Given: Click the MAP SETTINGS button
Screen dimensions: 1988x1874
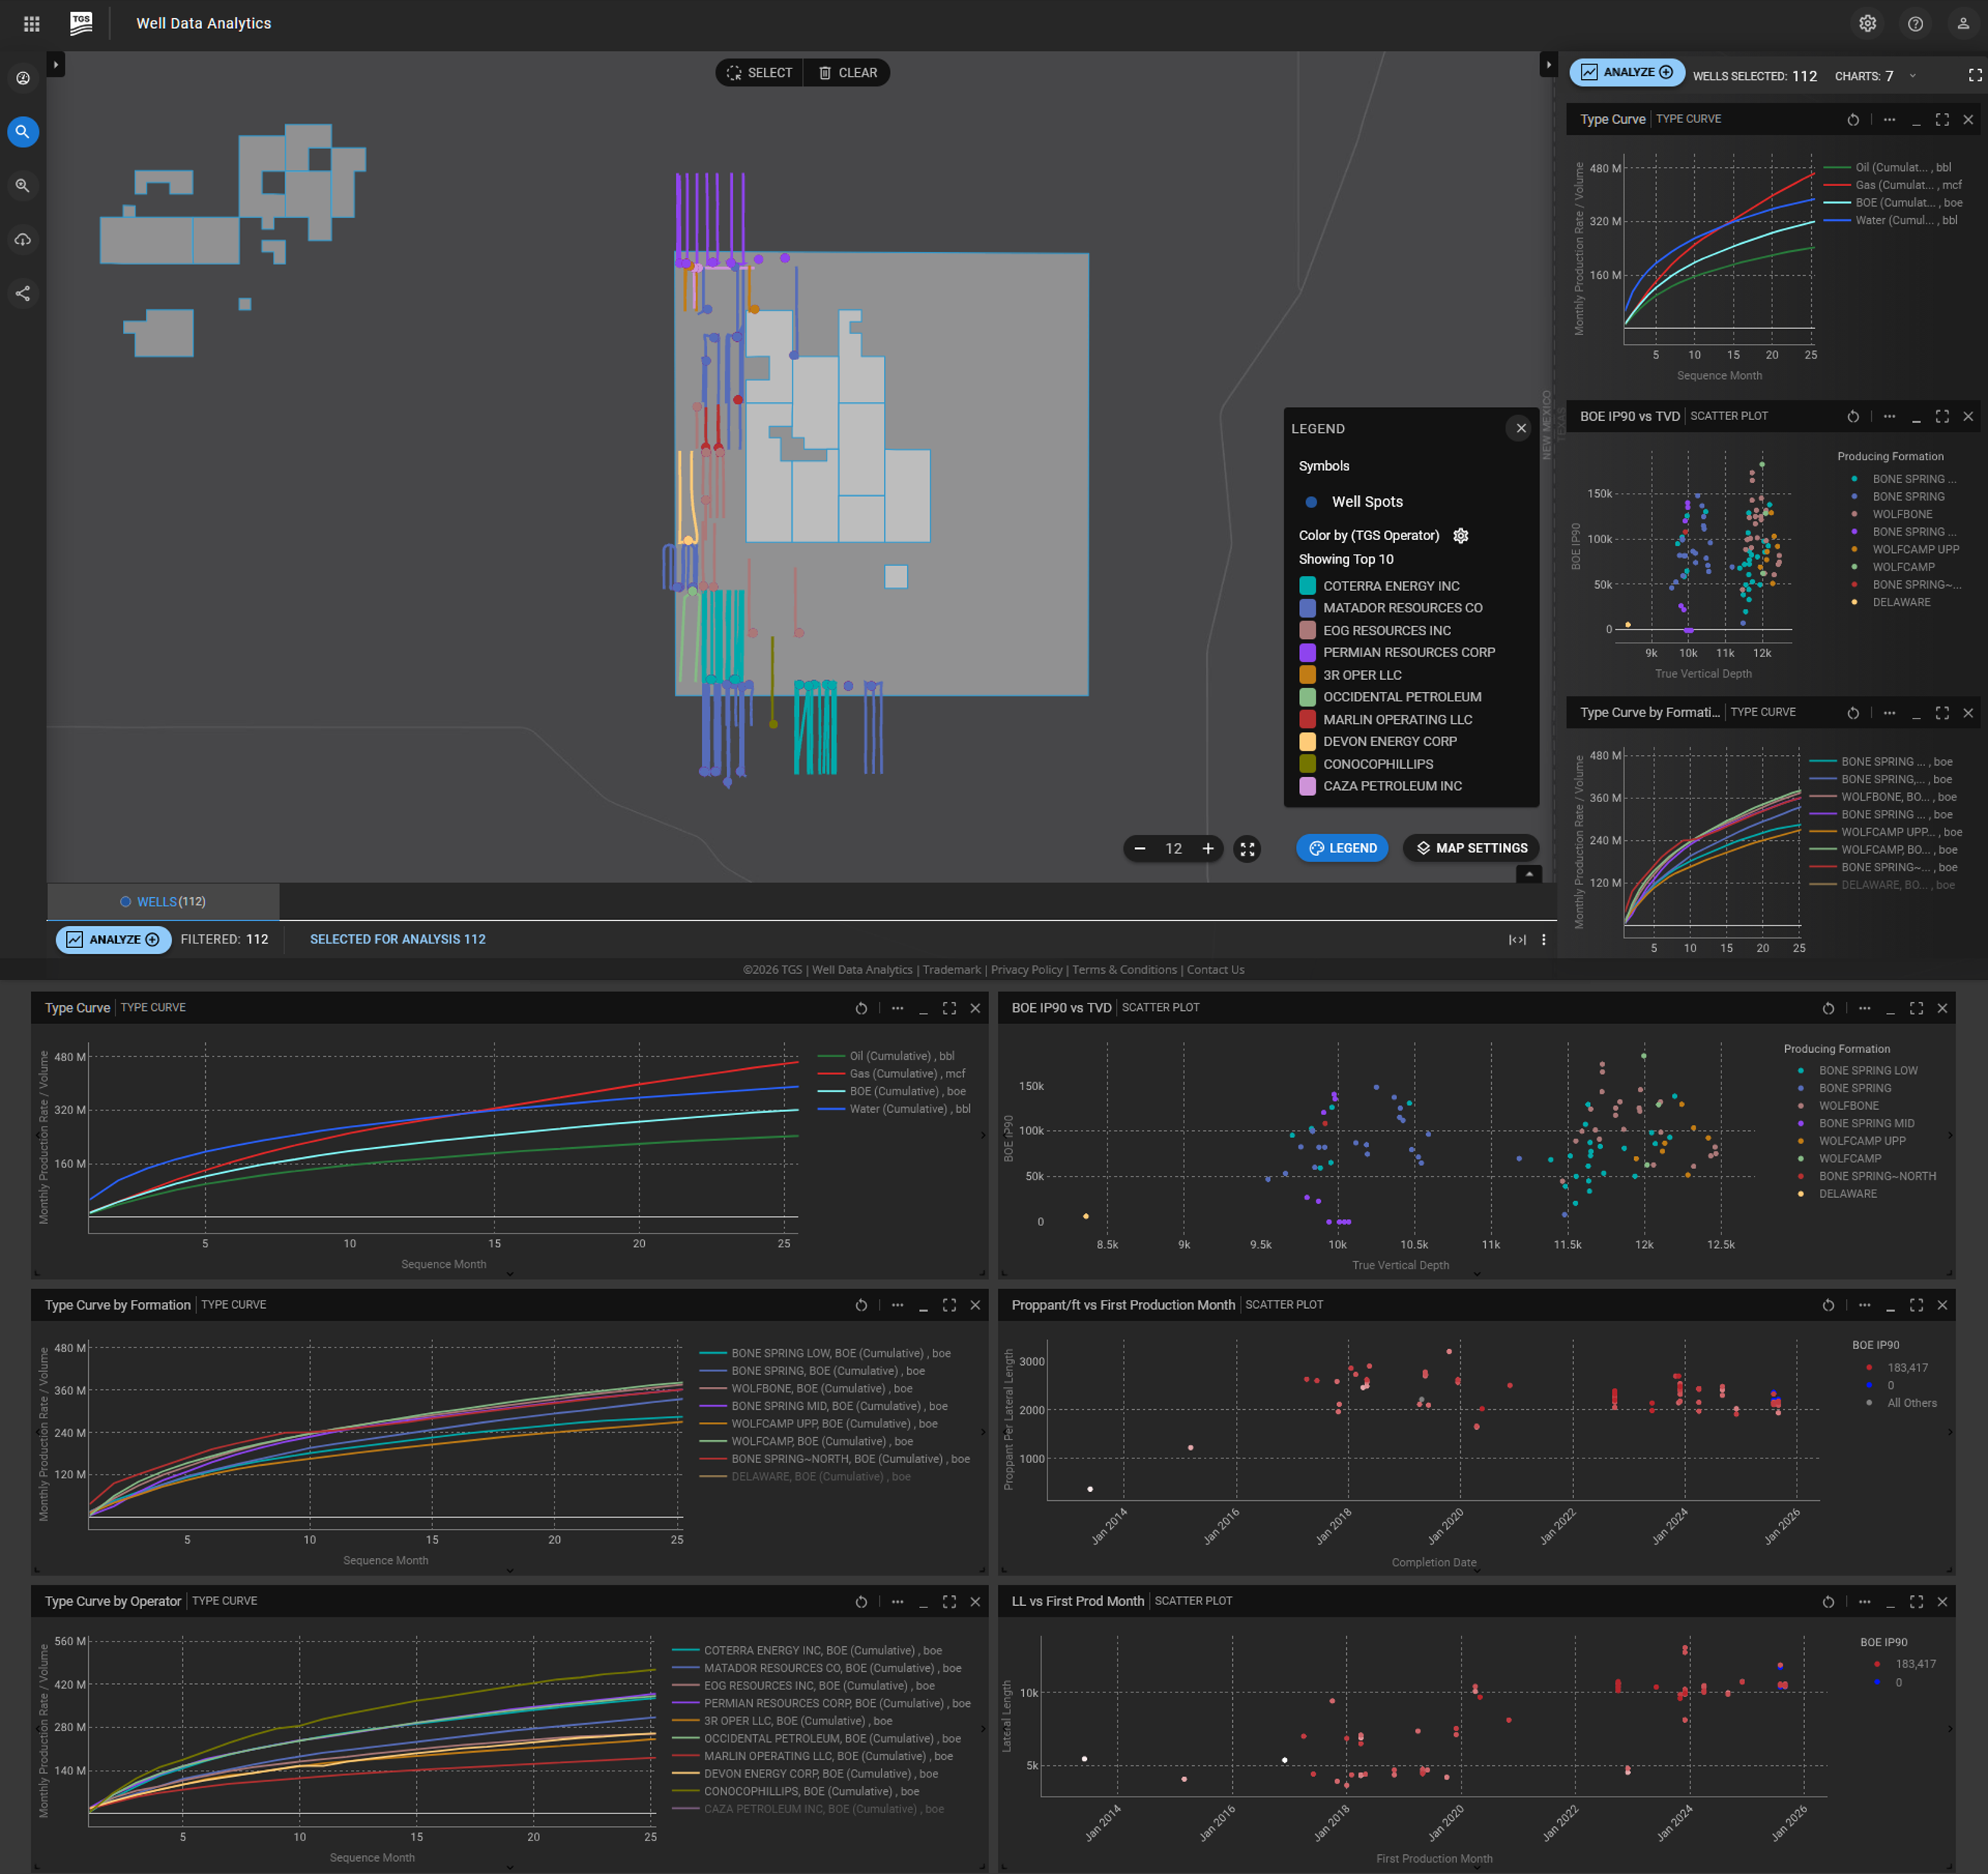Looking at the screenshot, I should tap(1471, 848).
